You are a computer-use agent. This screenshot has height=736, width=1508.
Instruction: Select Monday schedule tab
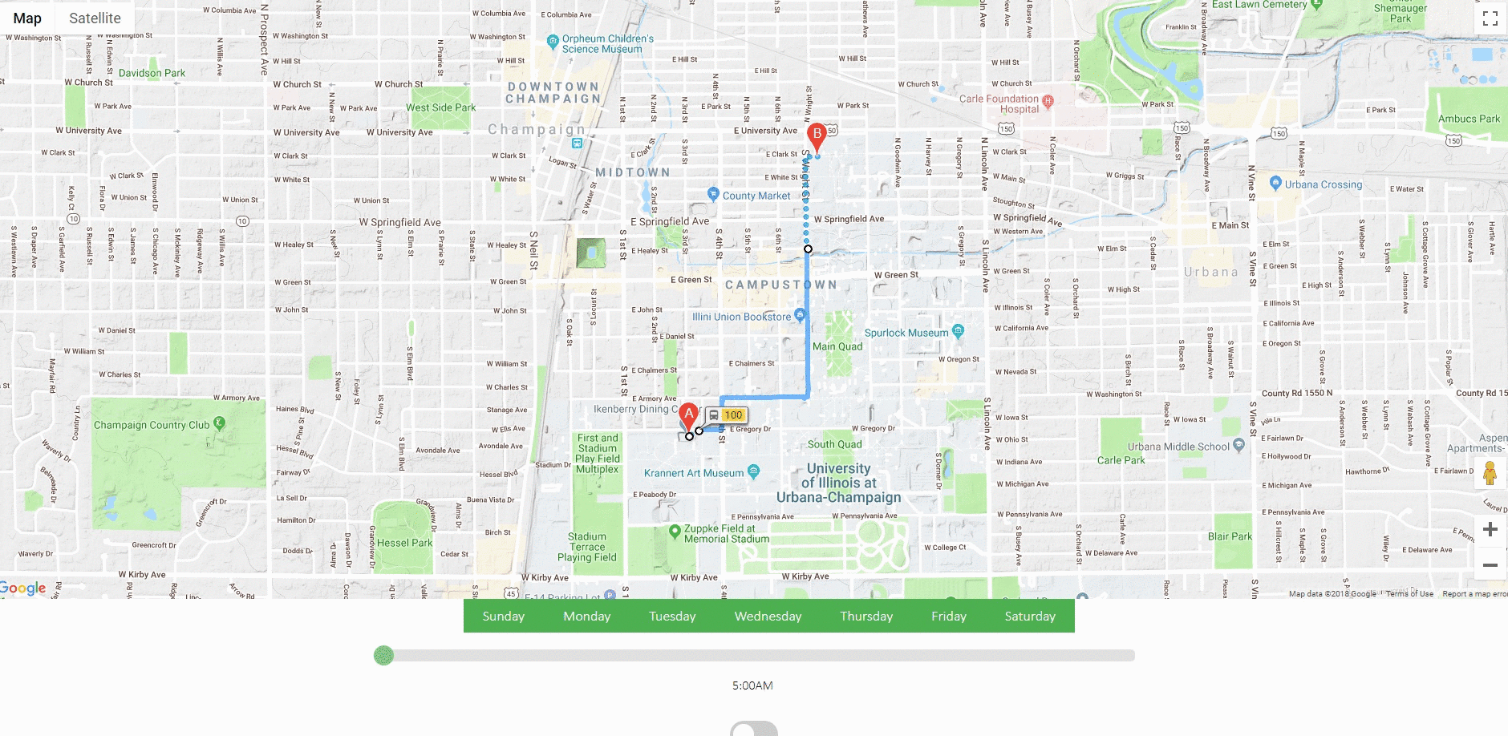586,616
